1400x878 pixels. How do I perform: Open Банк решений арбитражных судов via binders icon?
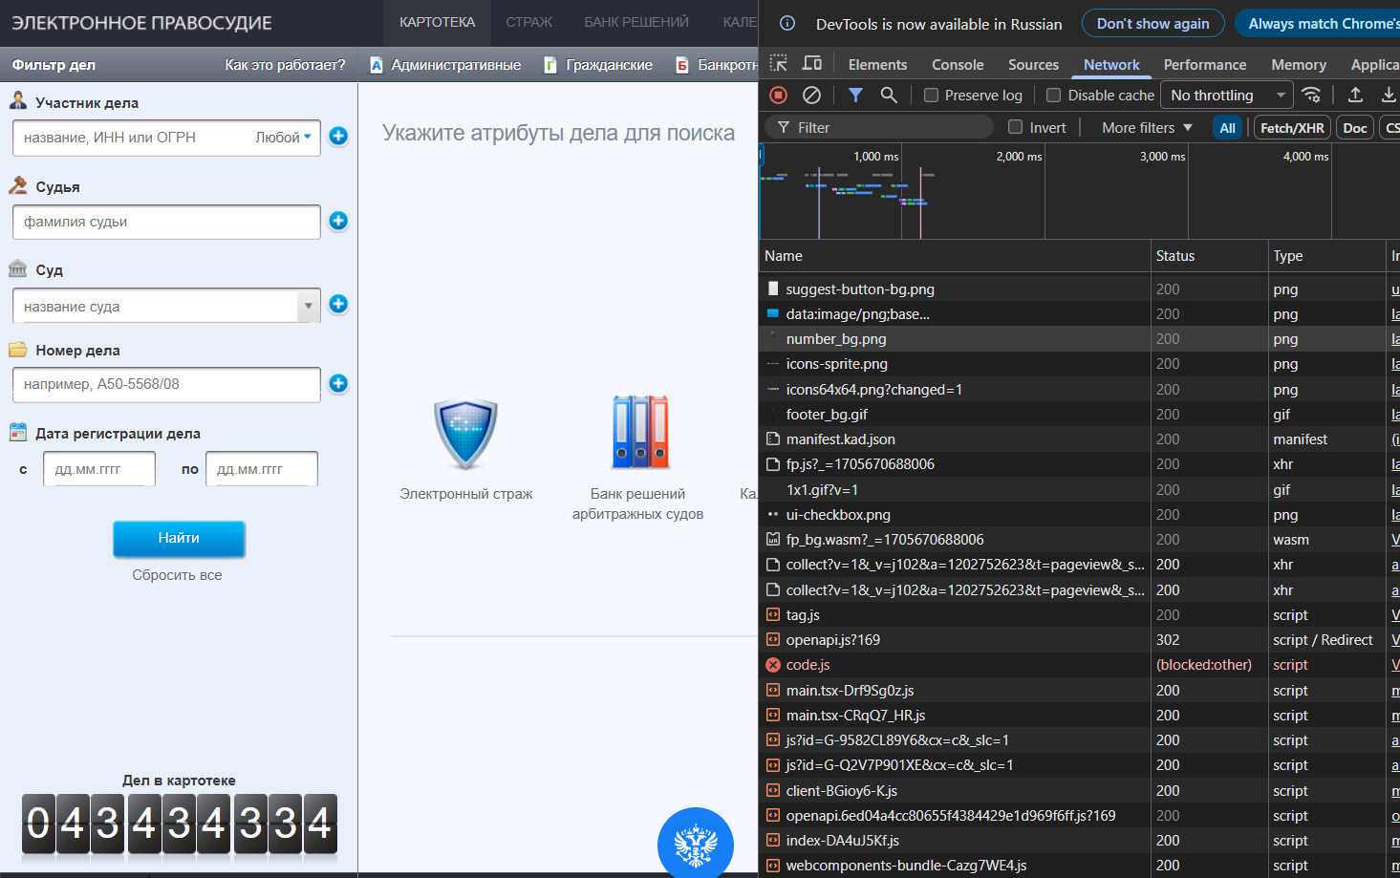pos(638,432)
